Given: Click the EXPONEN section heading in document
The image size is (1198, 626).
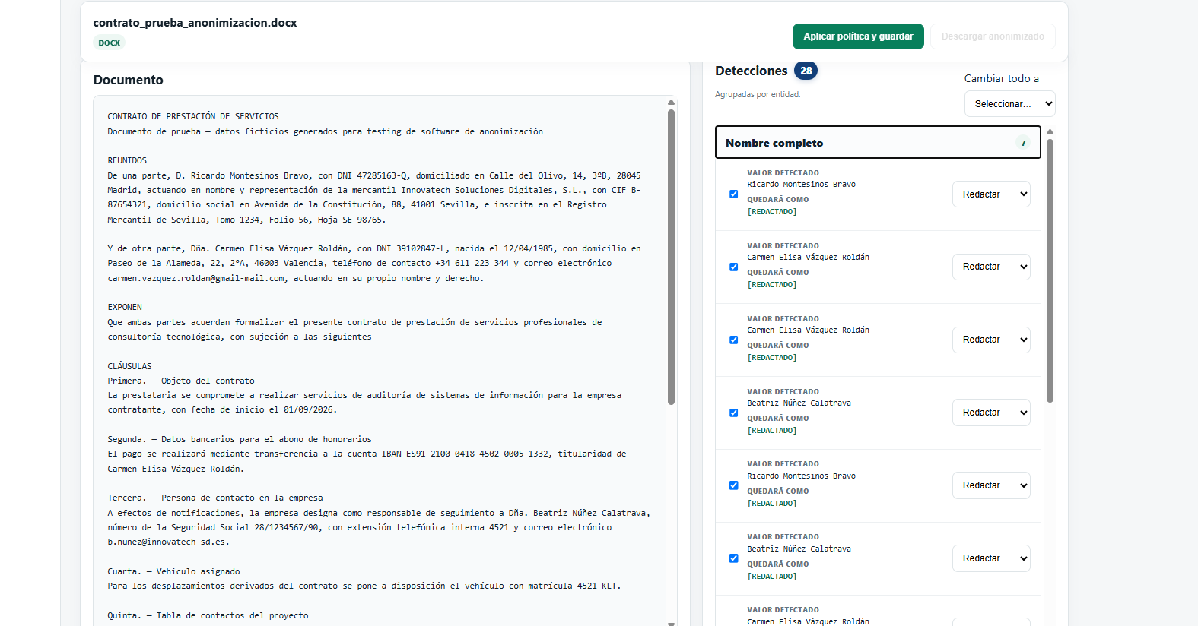Looking at the screenshot, I should pos(125,308).
